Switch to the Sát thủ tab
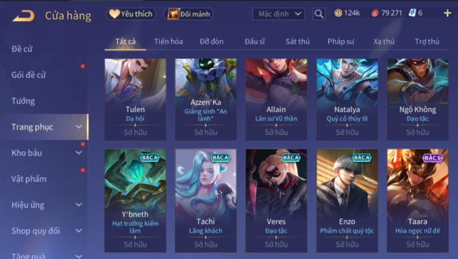Viewport: 458px width, 259px height. [x=298, y=41]
